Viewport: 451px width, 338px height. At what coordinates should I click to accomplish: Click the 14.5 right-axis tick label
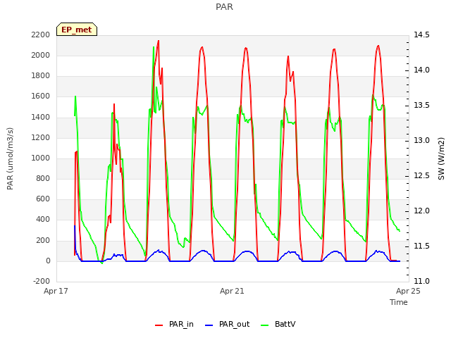pos(421,35)
